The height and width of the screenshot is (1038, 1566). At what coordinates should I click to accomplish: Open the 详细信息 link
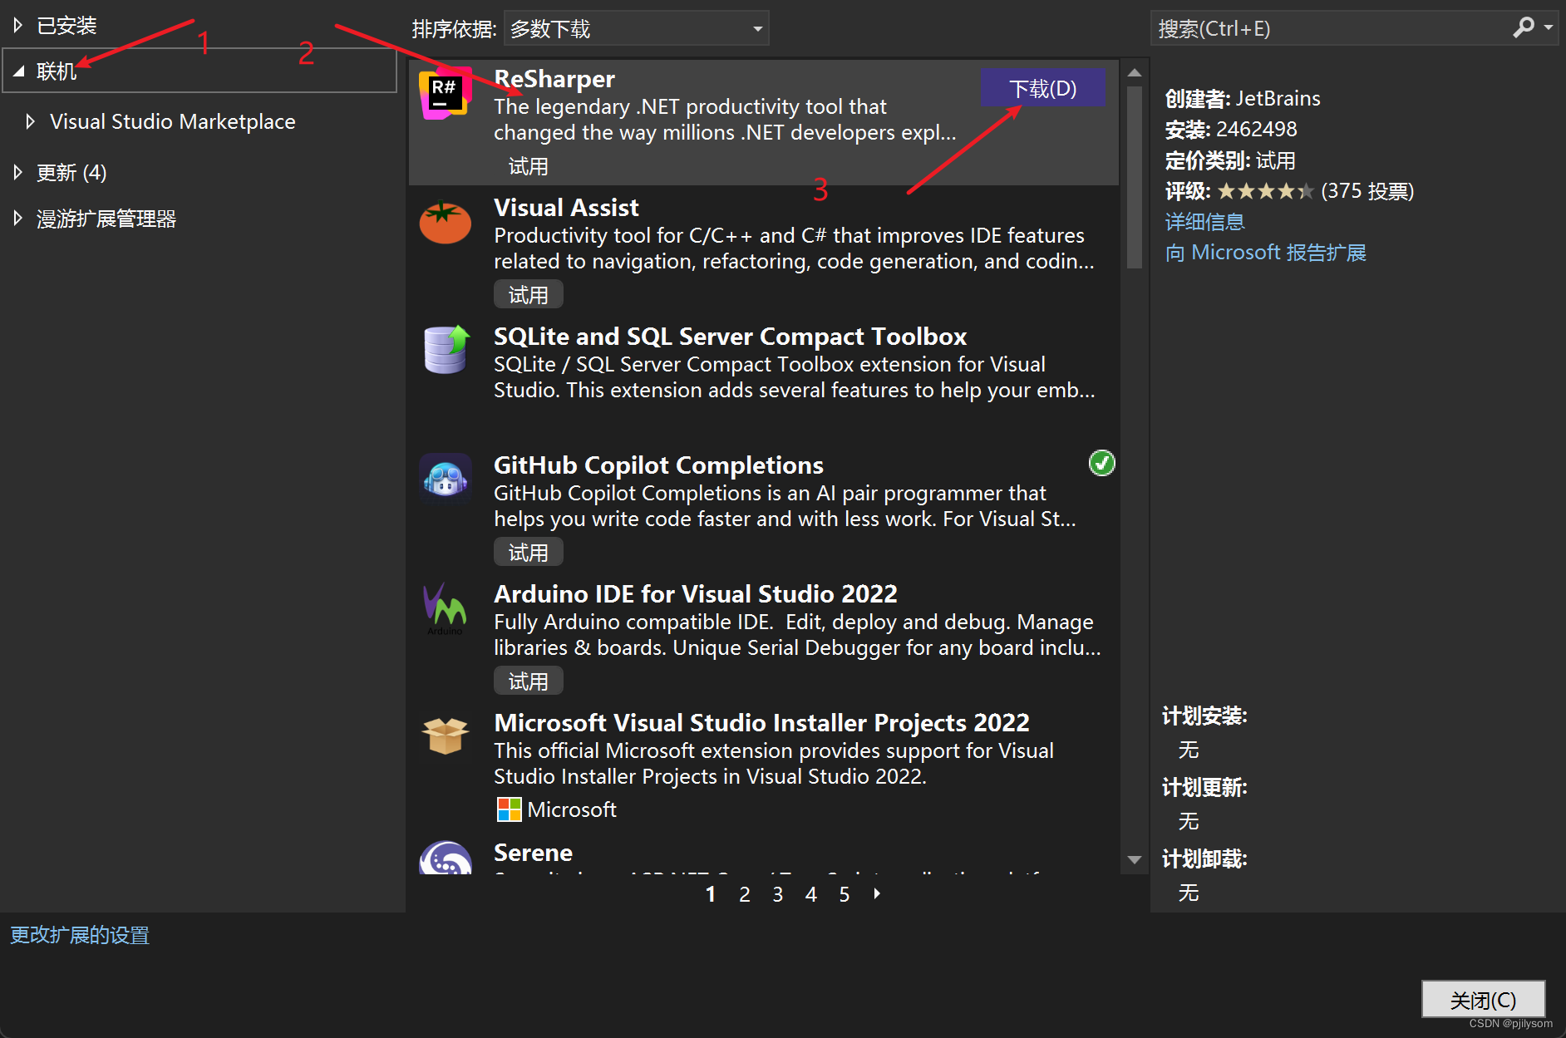[1204, 222]
